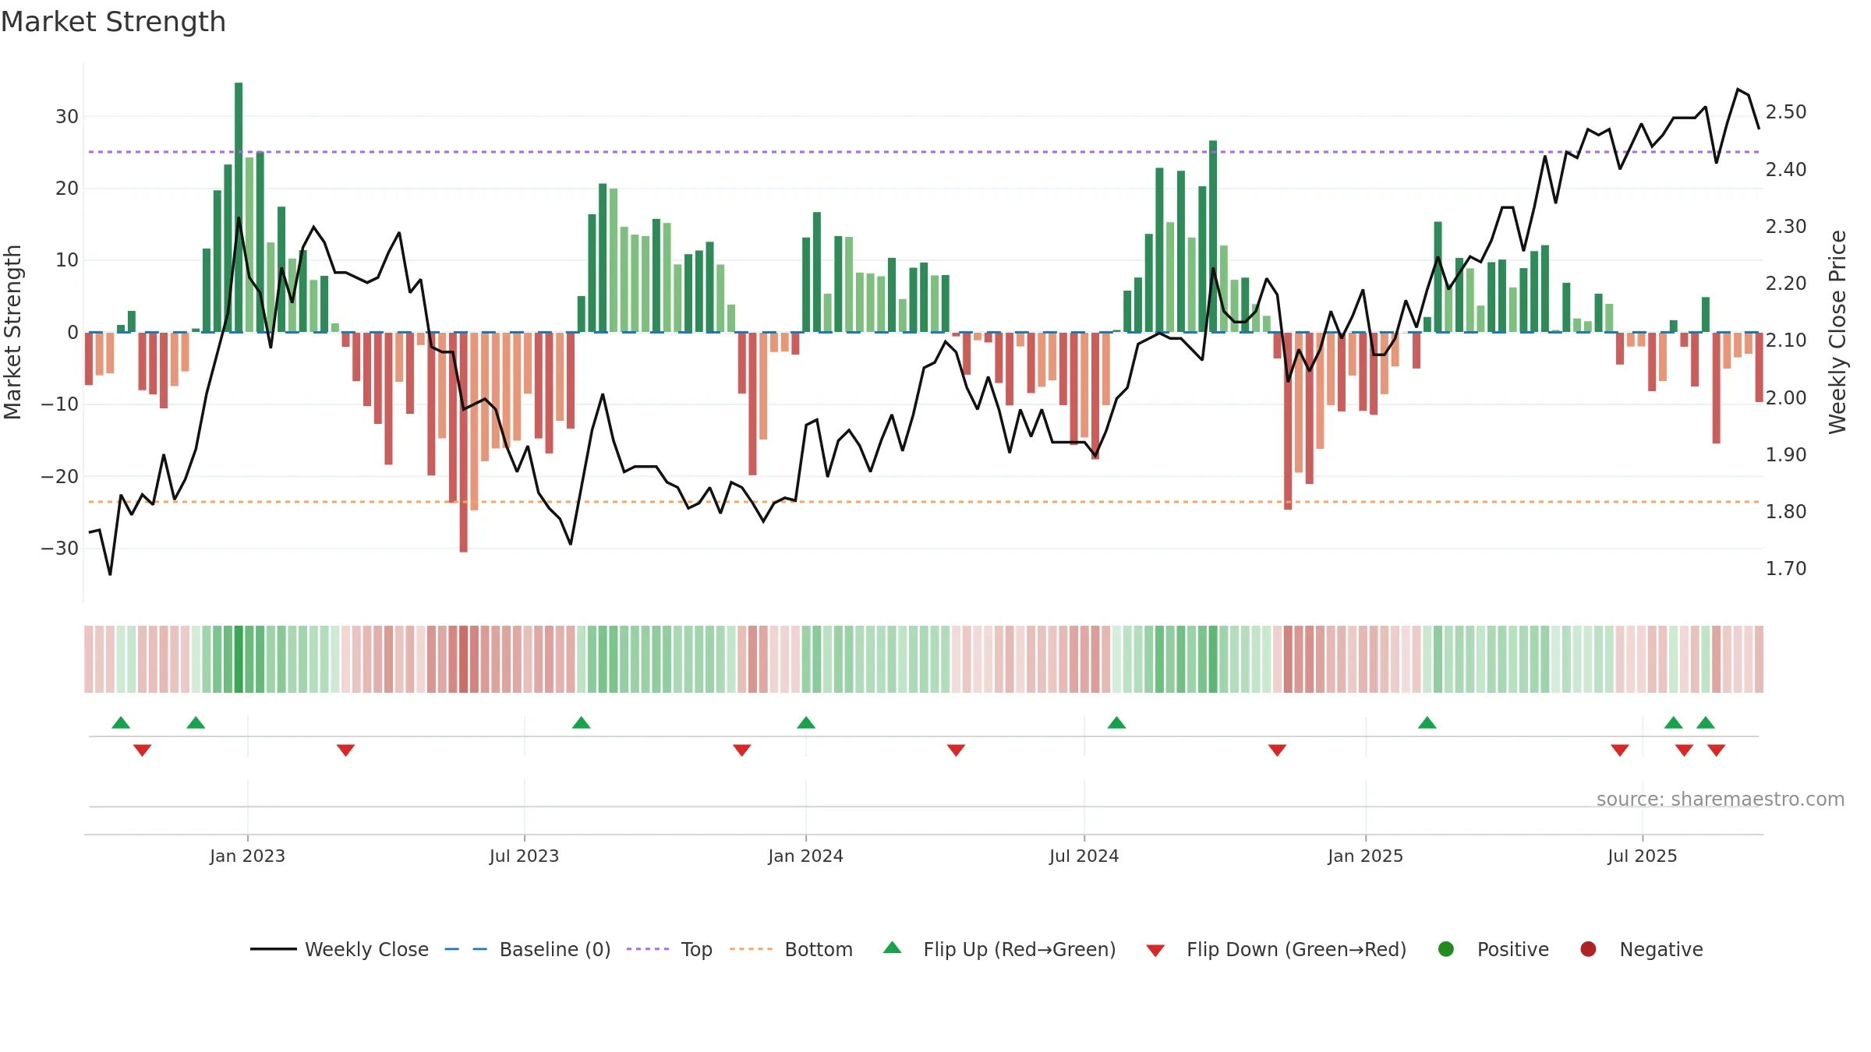Click the green Flip Up legend triangle icon
The image size is (1871, 1052).
(x=893, y=948)
